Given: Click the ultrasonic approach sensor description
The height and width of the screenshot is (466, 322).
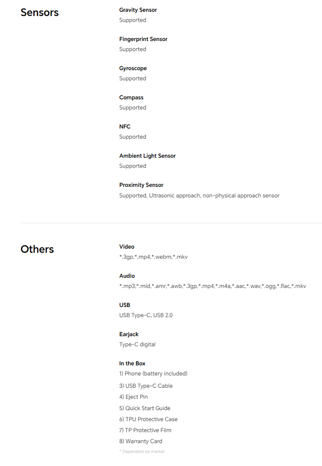Looking at the screenshot, I should 199,196.
